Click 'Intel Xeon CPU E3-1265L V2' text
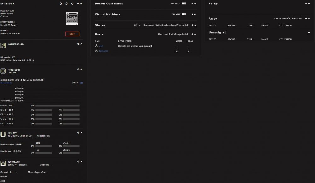Image resolution: width=315 pixels, height=183 pixels. pyautogui.click(x=22, y=80)
